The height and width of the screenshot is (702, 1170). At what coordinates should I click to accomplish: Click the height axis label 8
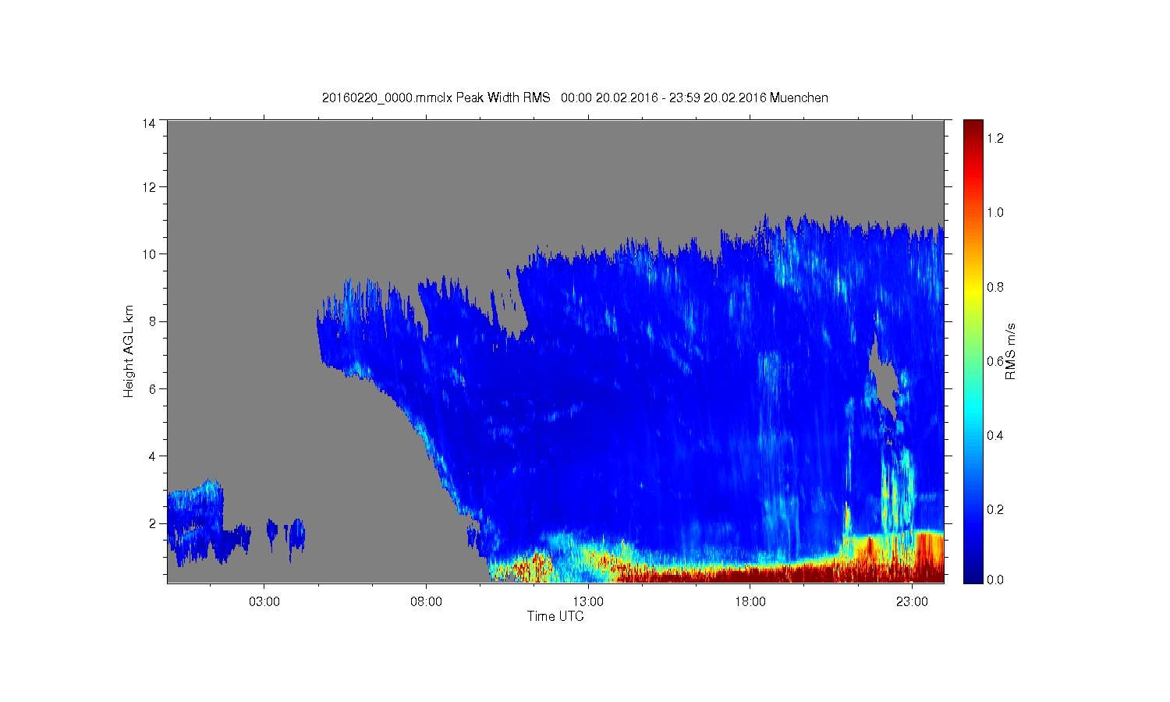[152, 321]
